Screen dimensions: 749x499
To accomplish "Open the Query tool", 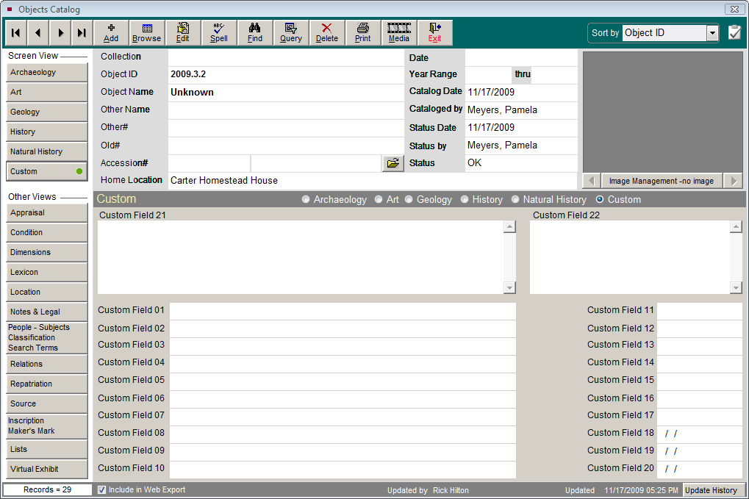I will coord(290,32).
